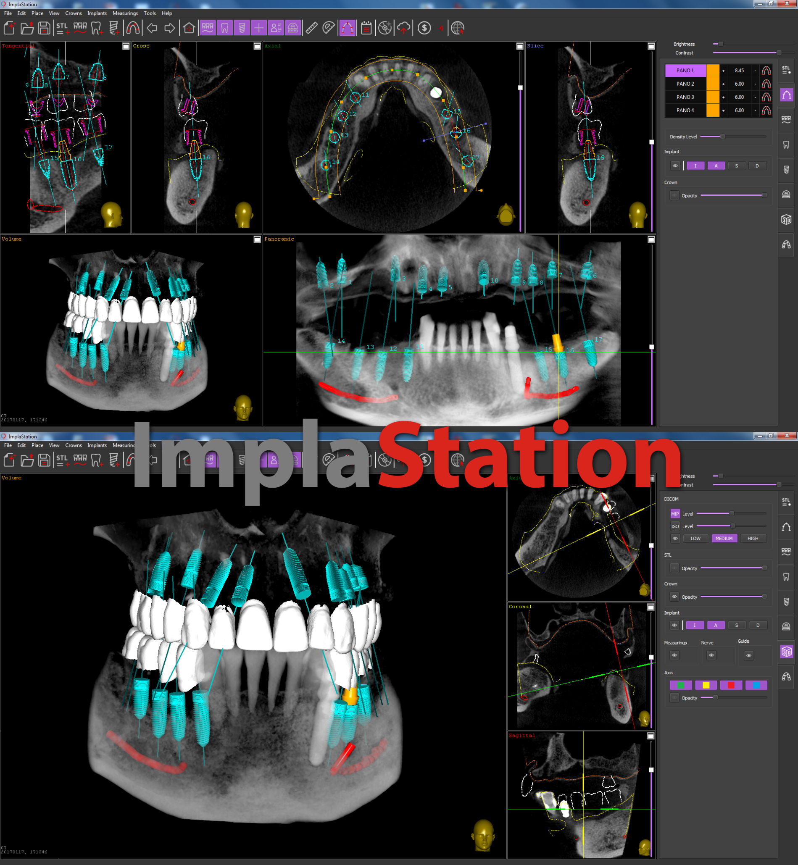Create new project in upper window toolbar
Image resolution: width=798 pixels, height=865 pixels.
click(10, 28)
